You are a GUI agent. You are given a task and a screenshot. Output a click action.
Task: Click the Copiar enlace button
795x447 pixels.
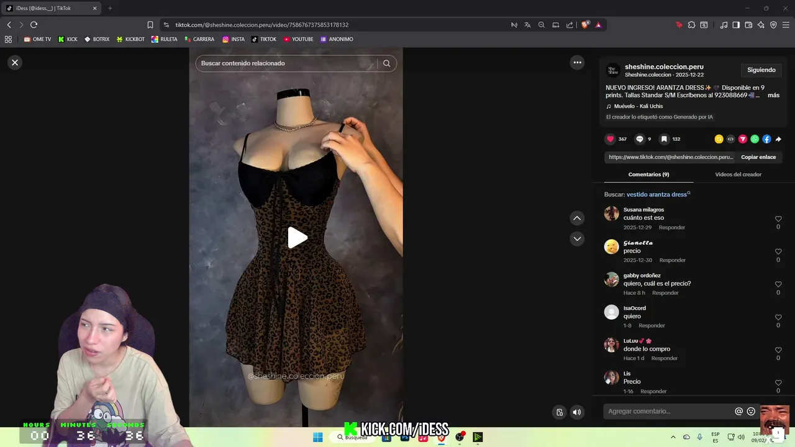coord(758,157)
